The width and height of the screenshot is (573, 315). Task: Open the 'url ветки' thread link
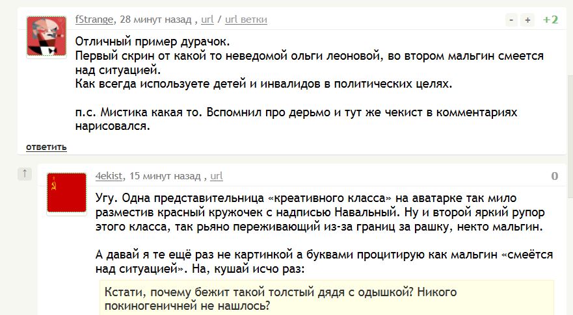(246, 19)
